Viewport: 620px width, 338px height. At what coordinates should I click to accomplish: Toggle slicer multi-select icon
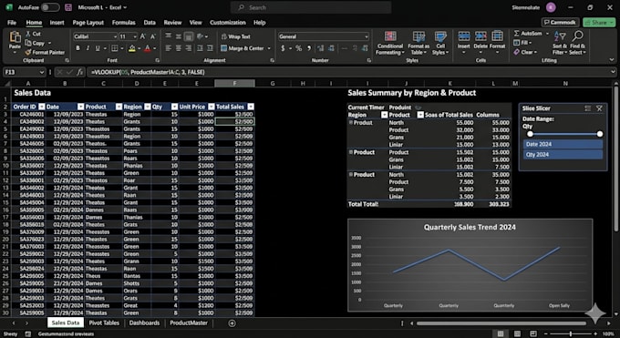[587, 108]
